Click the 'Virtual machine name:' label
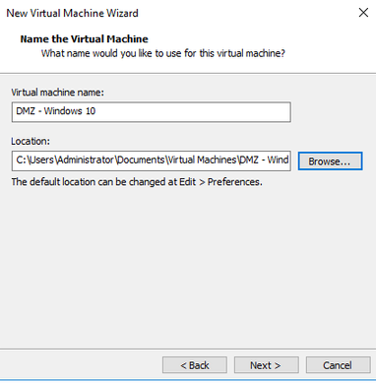Image resolution: width=376 pixels, height=384 pixels. coord(57,93)
